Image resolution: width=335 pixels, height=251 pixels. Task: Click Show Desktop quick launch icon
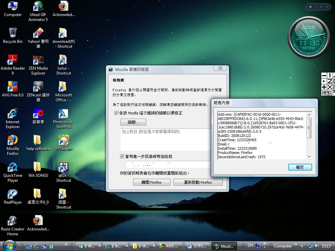click(29, 246)
